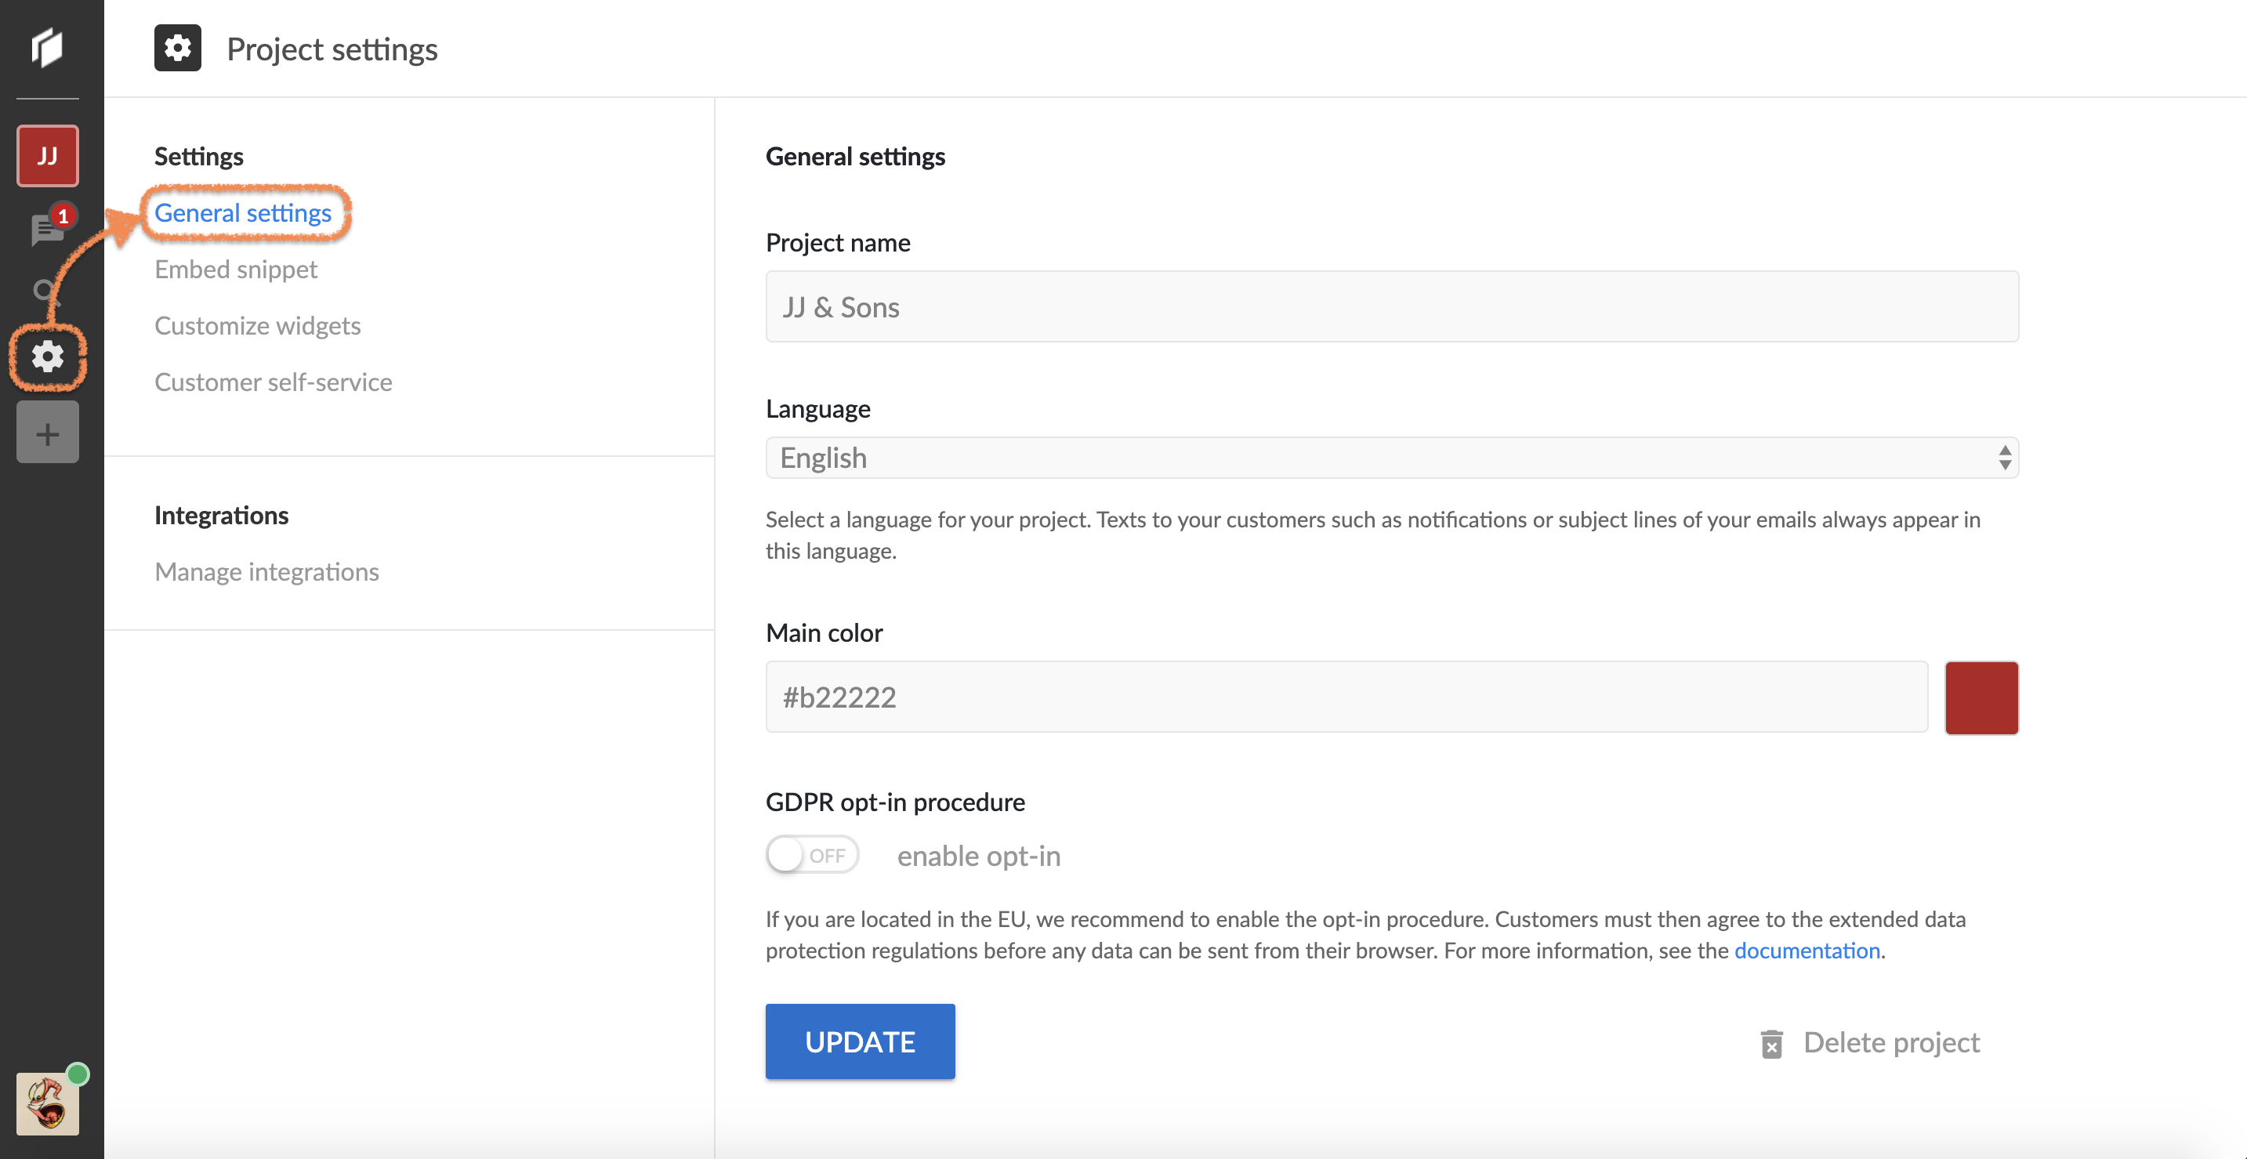Go to General settings menu item
The width and height of the screenshot is (2247, 1159).
click(x=242, y=213)
